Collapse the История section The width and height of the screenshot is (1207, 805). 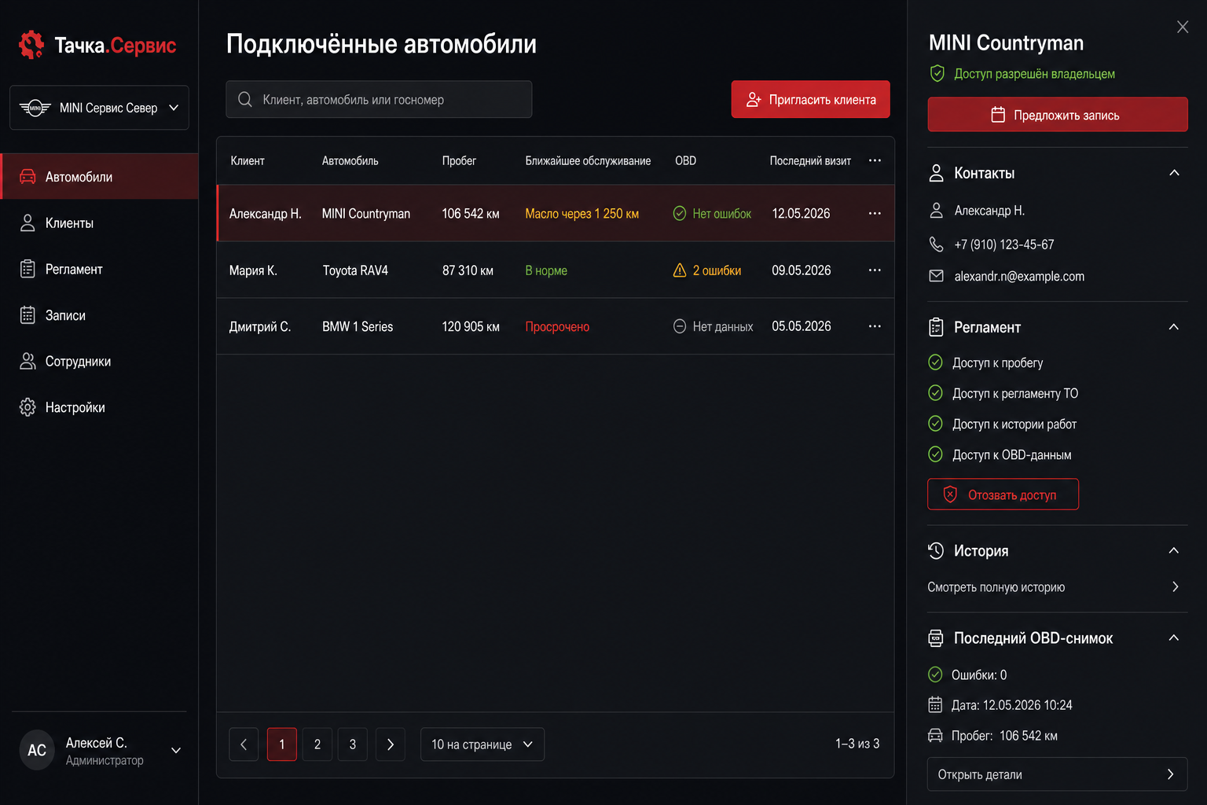[1174, 550]
